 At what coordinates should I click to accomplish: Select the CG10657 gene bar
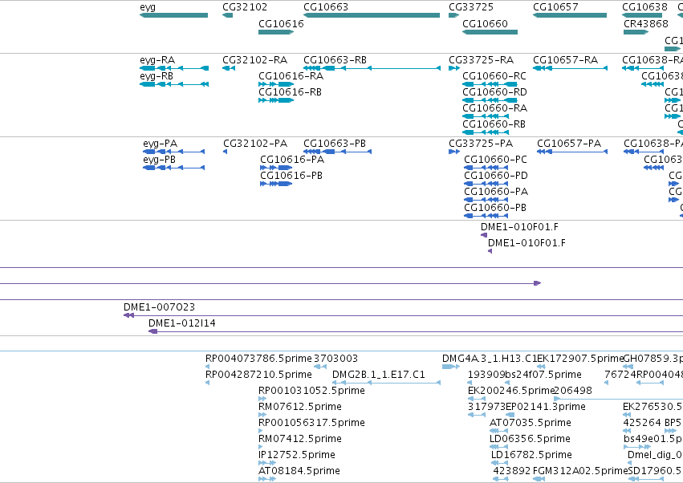(570, 15)
